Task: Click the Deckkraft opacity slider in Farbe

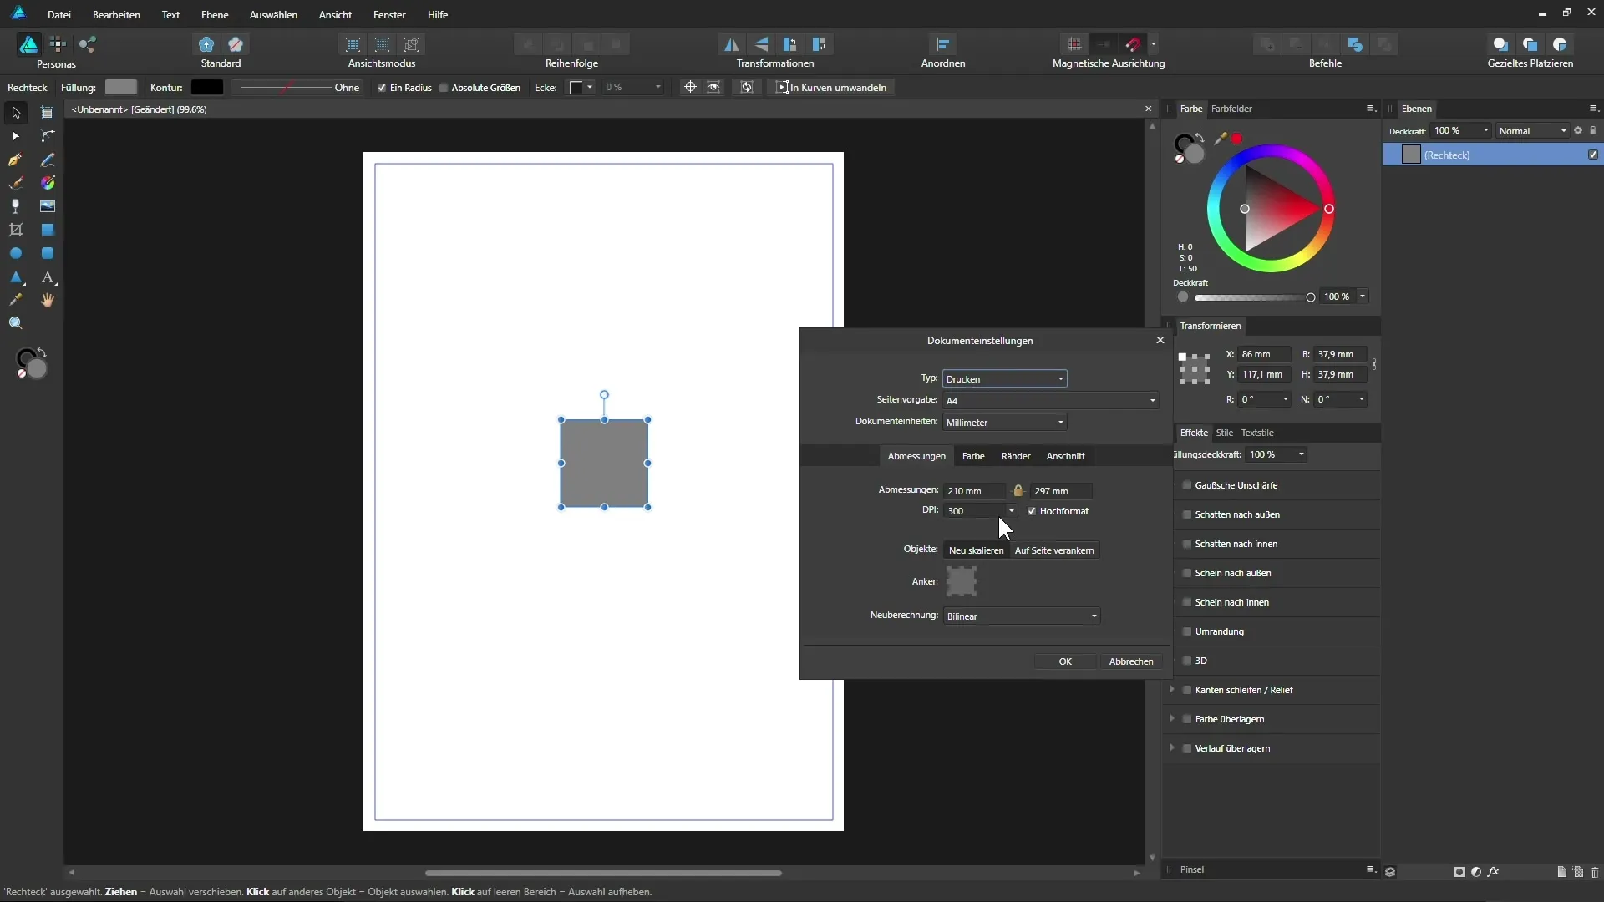Action: coord(1254,297)
